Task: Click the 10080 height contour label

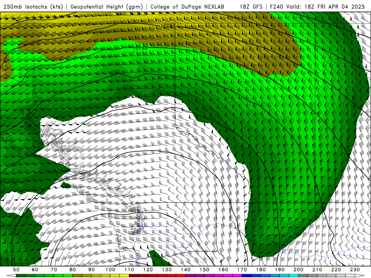Action: coord(168,26)
